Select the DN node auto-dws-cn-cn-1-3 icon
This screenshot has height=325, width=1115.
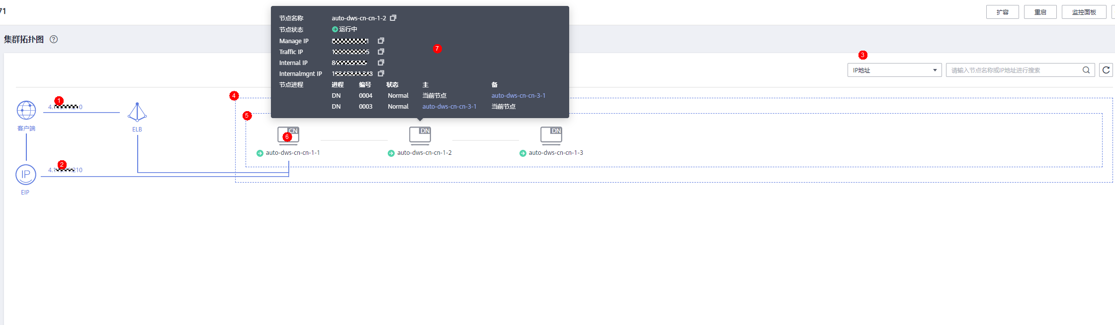[551, 135]
